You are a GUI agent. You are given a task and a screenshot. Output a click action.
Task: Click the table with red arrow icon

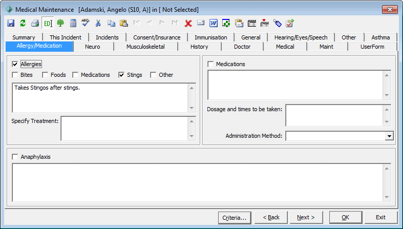pos(264,23)
